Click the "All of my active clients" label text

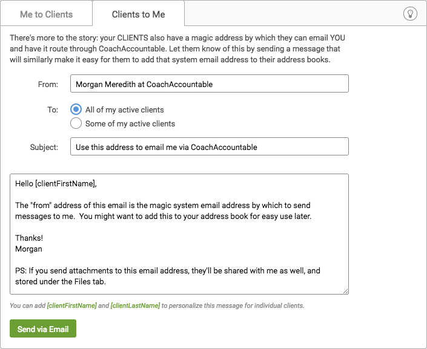point(124,109)
